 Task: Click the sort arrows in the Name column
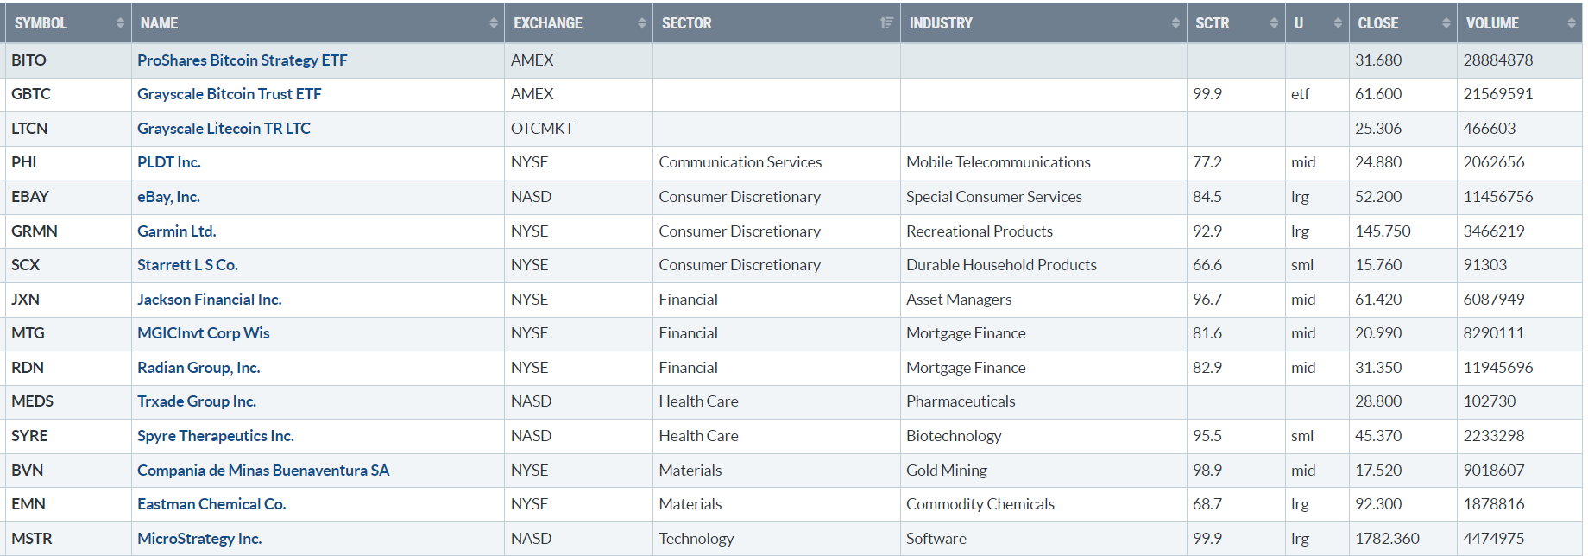(494, 23)
